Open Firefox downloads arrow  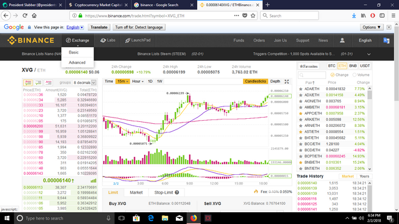(x=353, y=16)
